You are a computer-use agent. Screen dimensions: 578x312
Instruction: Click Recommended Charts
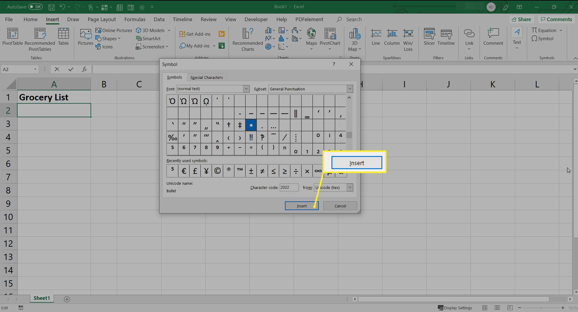[x=248, y=40]
